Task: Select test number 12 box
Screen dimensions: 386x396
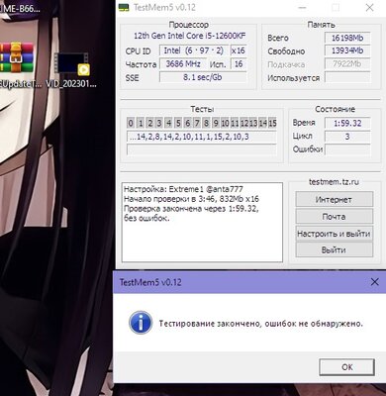Action: coord(244,123)
